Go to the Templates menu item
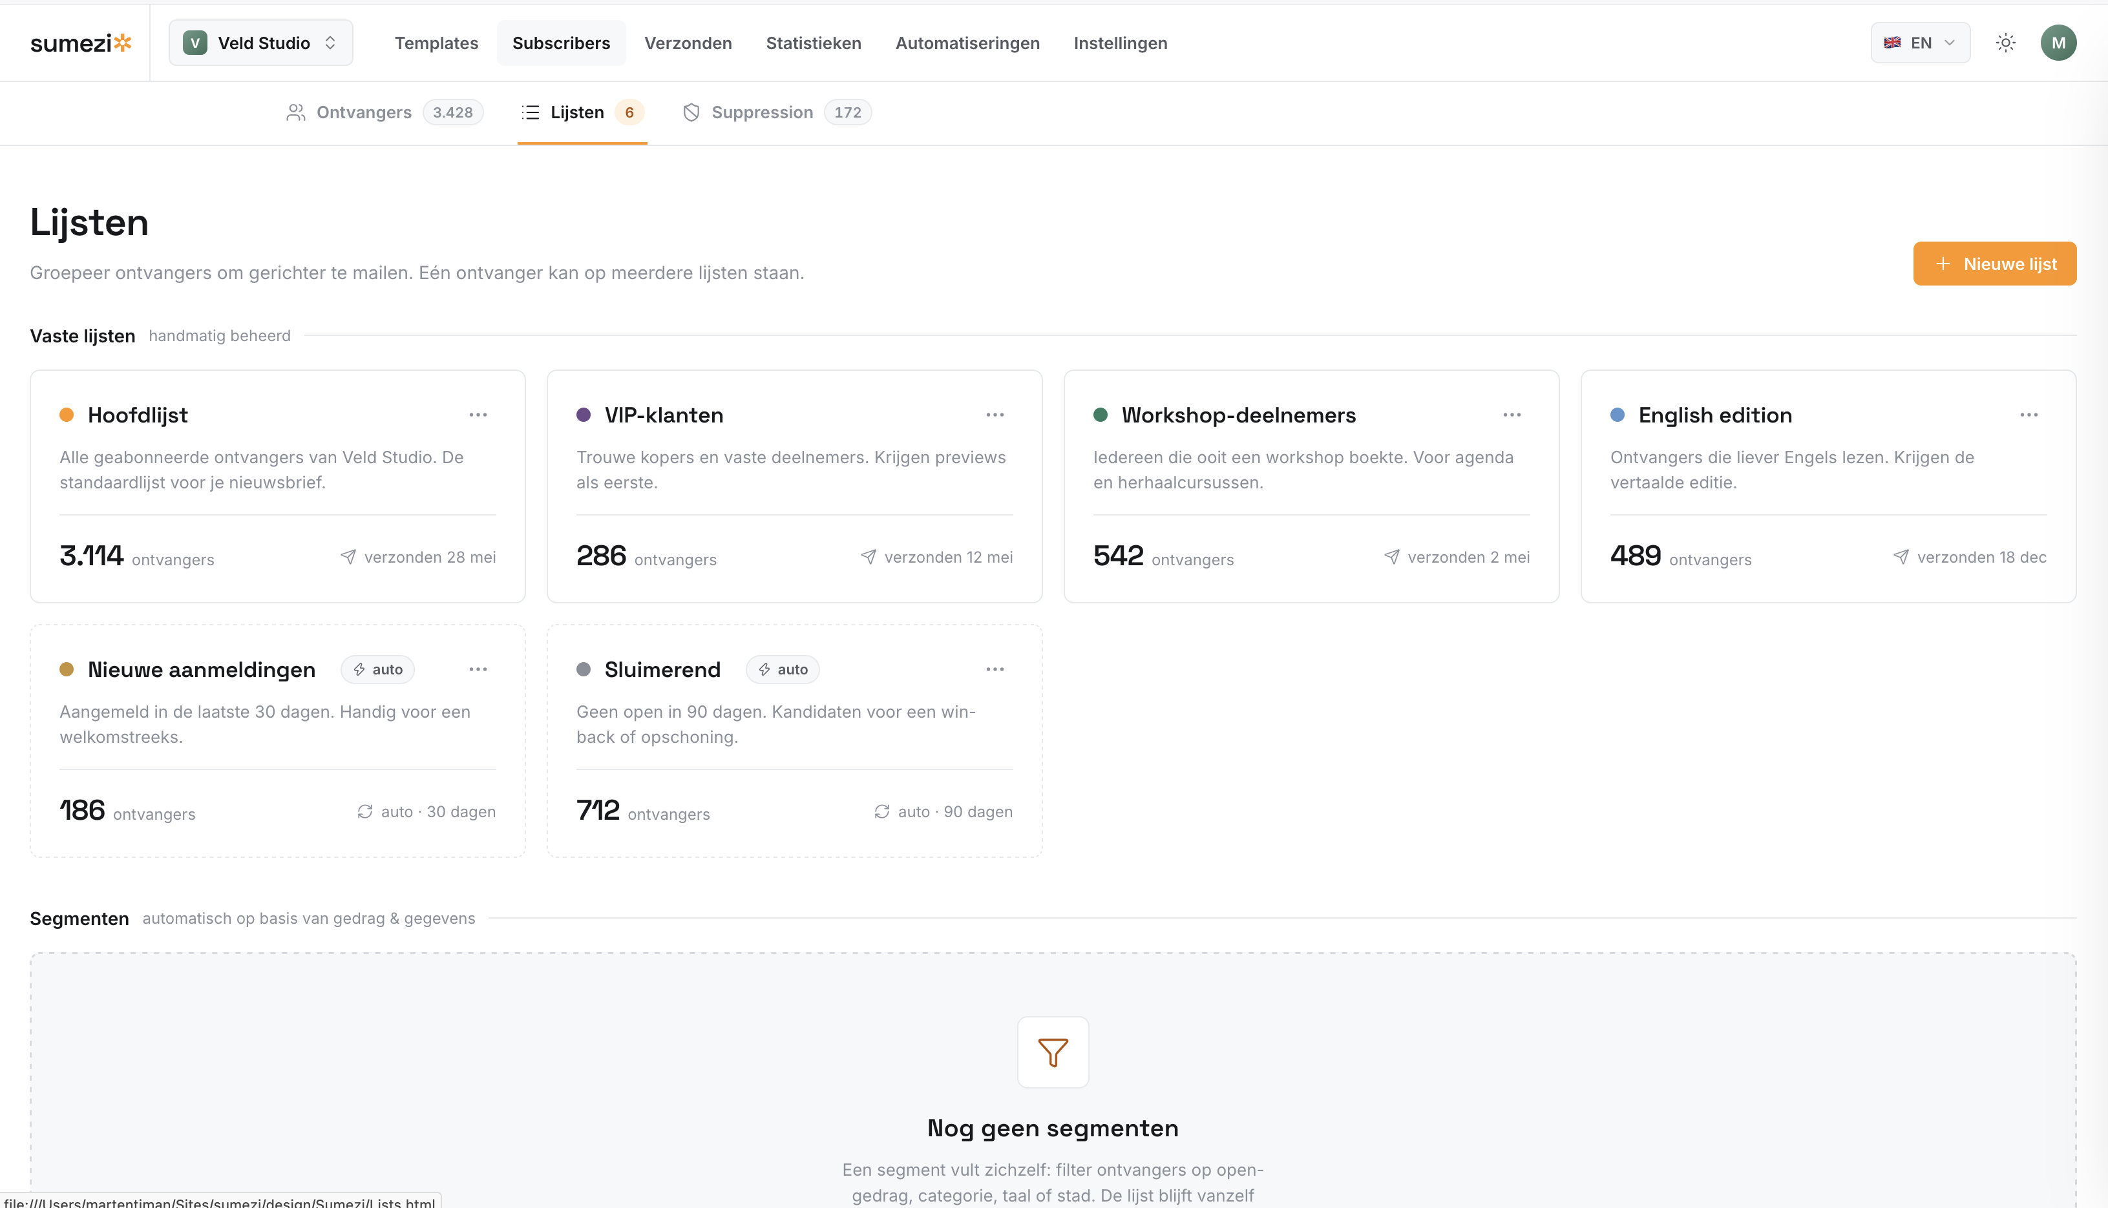This screenshot has width=2108, height=1208. tap(437, 43)
